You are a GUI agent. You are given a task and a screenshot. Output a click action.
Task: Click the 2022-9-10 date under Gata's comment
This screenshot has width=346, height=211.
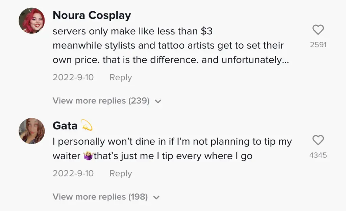coord(73,173)
